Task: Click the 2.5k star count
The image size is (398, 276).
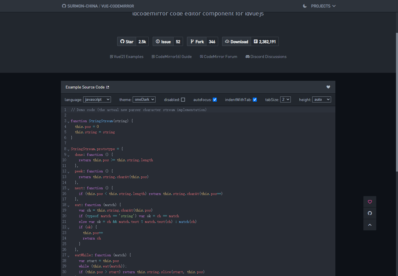Action: coord(142,42)
